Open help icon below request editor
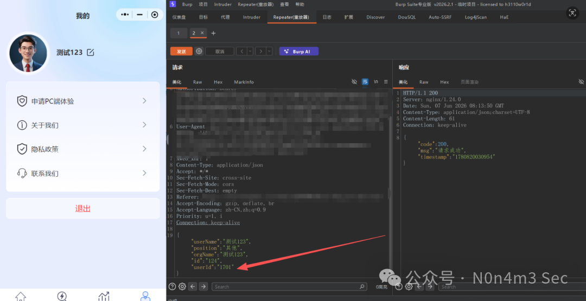The image size is (586, 301). (173, 286)
